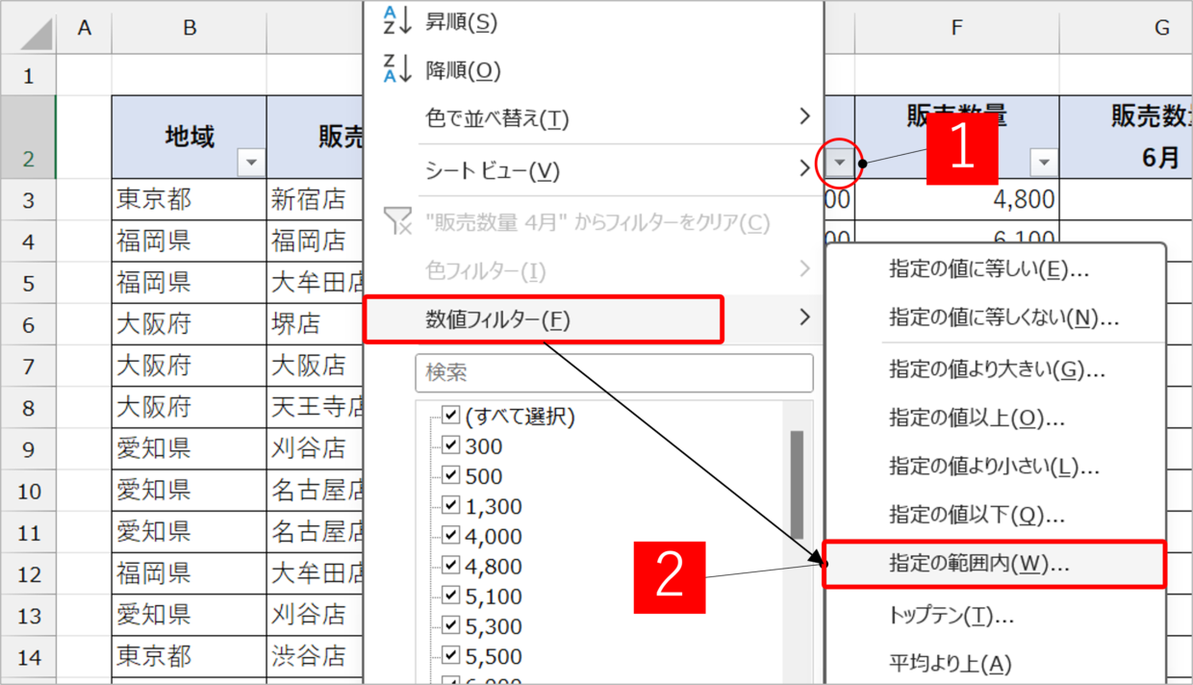
Task: Click the descending sort Z-A icon
Action: coord(396,69)
